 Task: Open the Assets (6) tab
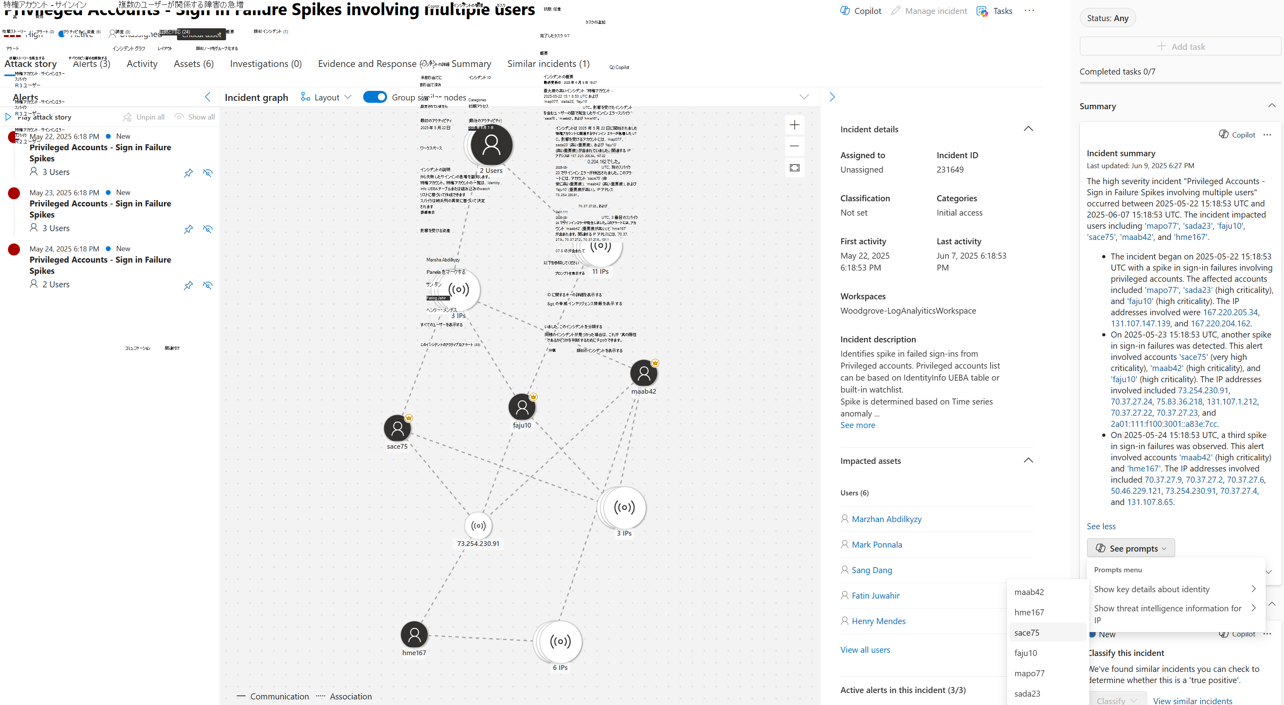coord(193,64)
